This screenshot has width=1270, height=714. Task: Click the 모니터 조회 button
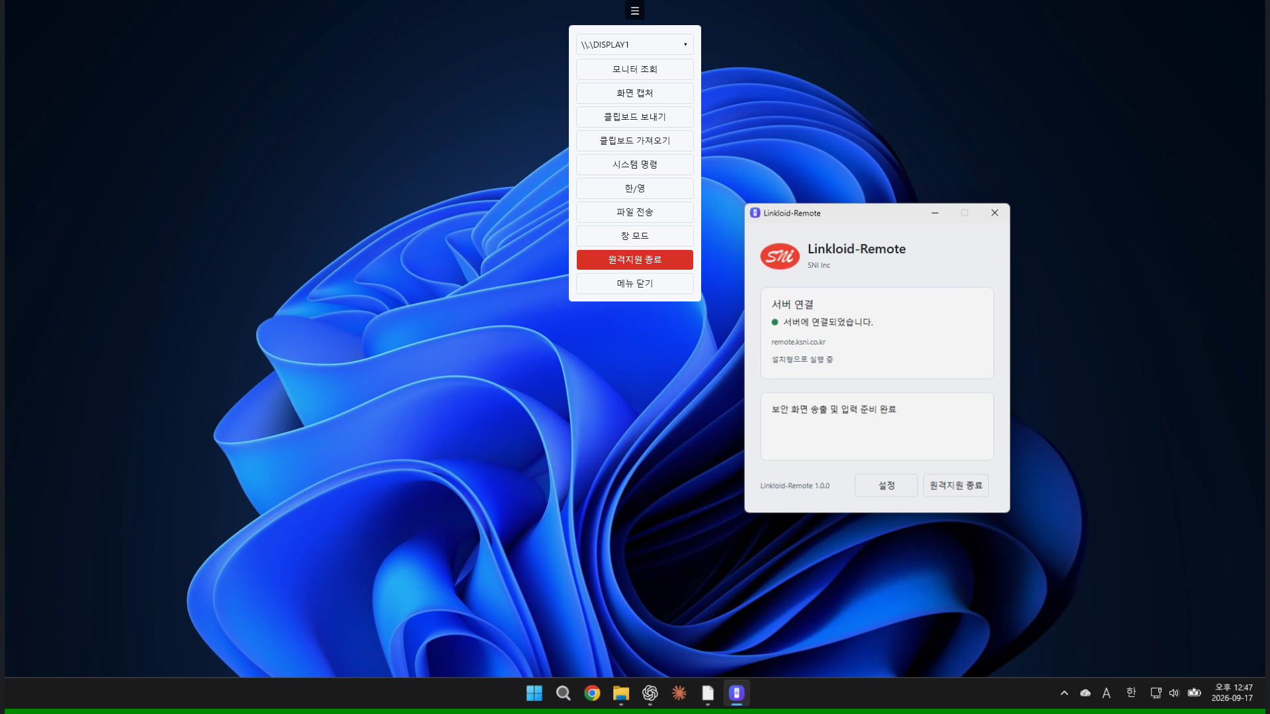tap(634, 69)
